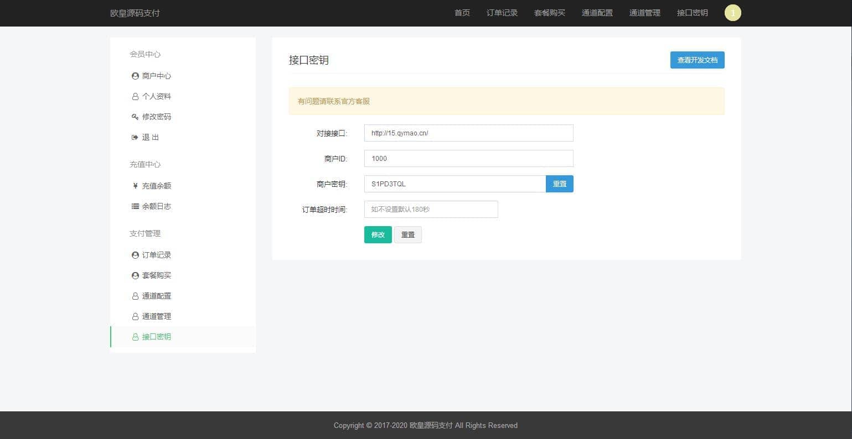
Task: Reset the merchant key with blue 重置 button
Action: pos(559,184)
